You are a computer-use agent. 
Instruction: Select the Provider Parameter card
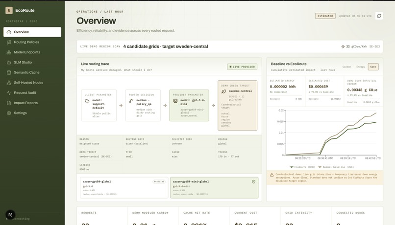point(189,105)
